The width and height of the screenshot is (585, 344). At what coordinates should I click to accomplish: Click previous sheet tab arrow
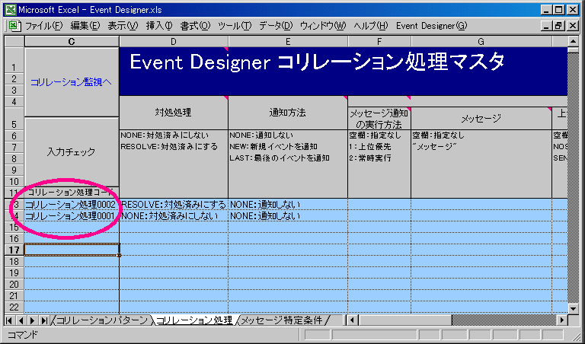[x=21, y=320]
